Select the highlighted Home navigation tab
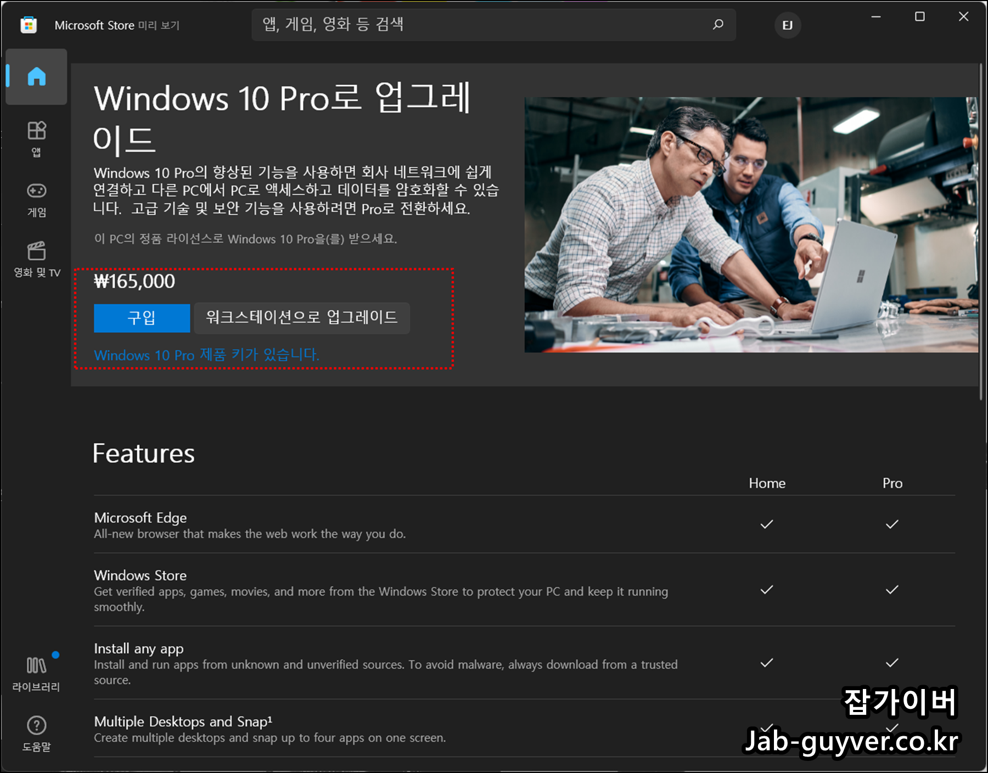The width and height of the screenshot is (988, 773). pyautogui.click(x=35, y=77)
